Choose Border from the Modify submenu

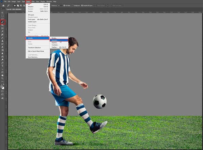(x=59, y=38)
